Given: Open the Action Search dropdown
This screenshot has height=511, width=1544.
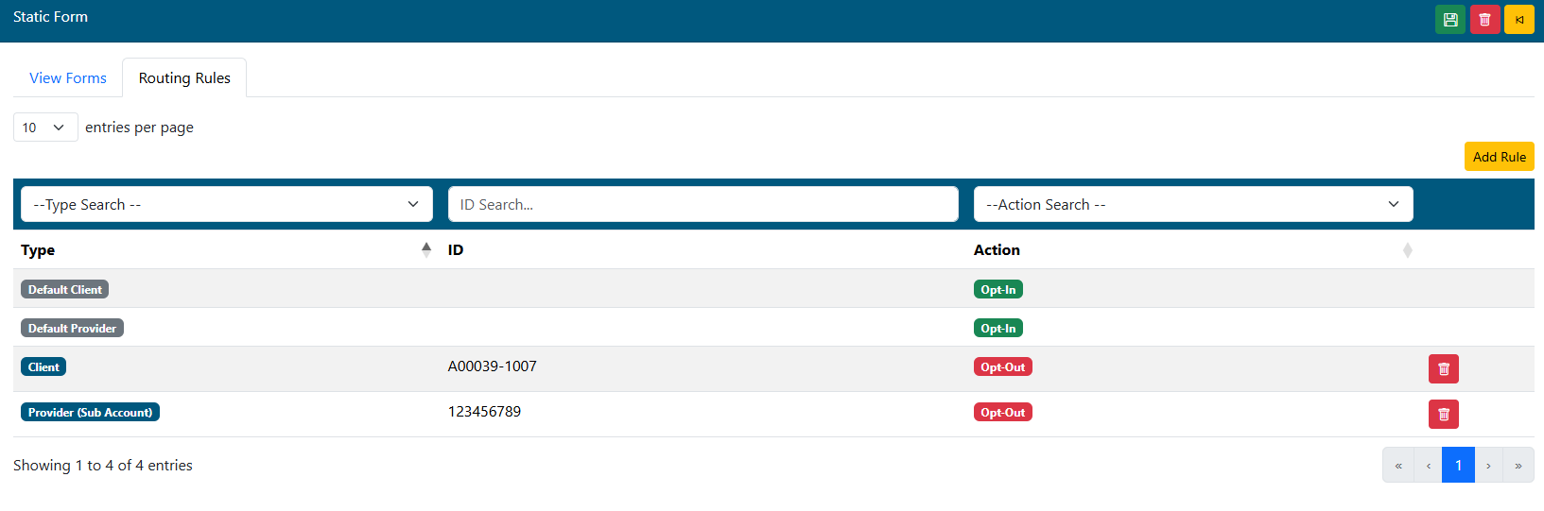Looking at the screenshot, I should click(x=1192, y=205).
